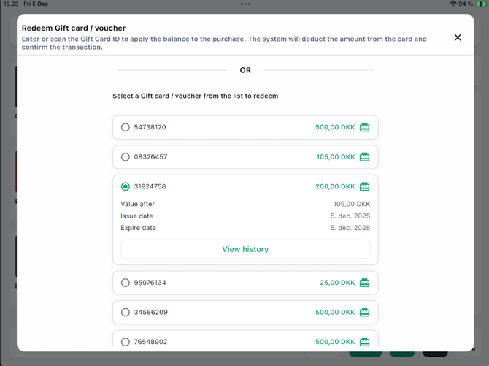The image size is (489, 366).
Task: Select radio button for voucher 95076134
Action: (x=126, y=283)
